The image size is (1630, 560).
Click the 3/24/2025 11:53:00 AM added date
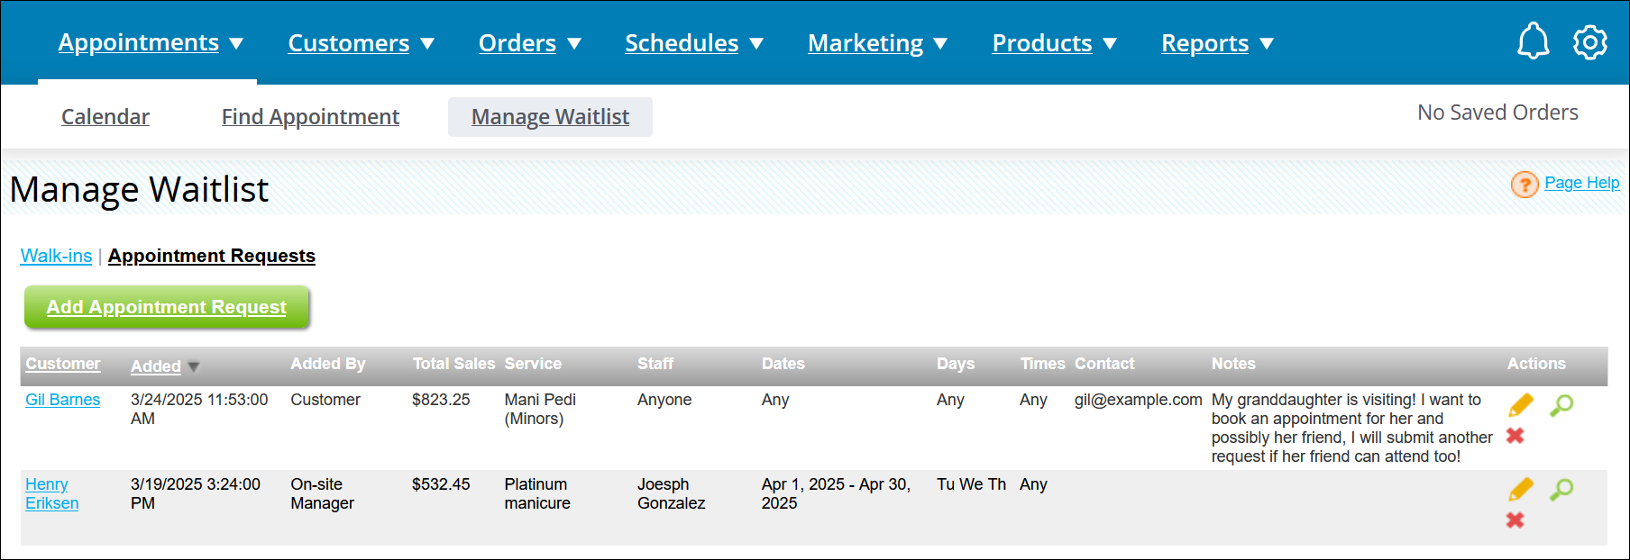199,409
